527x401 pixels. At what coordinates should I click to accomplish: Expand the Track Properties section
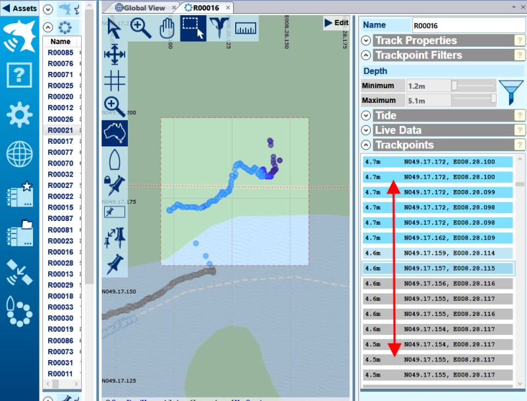(366, 40)
